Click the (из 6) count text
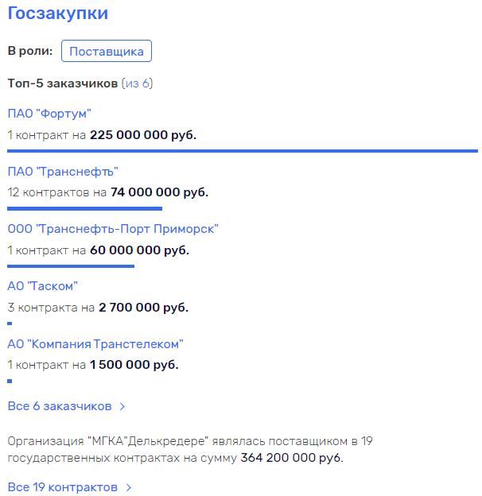 pyautogui.click(x=137, y=83)
